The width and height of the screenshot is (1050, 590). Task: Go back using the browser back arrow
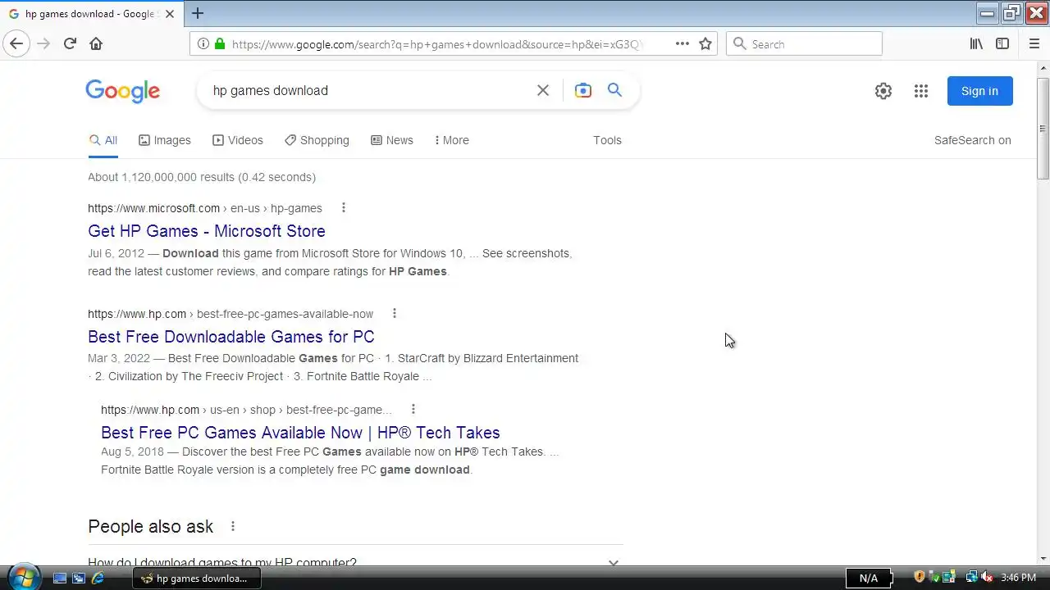pyautogui.click(x=16, y=43)
